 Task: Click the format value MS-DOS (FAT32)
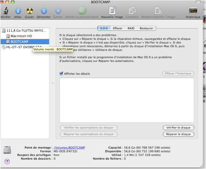[x=65, y=151]
